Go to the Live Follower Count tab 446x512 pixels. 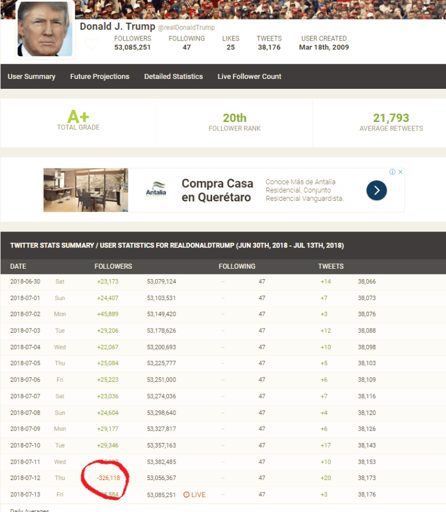[249, 77]
